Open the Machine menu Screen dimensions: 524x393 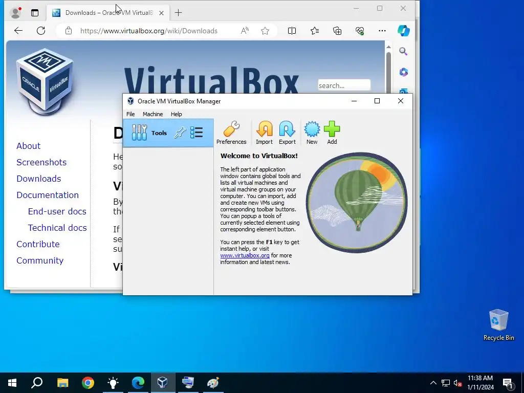152,114
